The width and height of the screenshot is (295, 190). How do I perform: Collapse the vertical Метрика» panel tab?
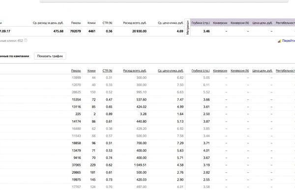pos(188,28)
